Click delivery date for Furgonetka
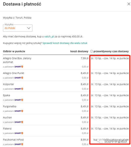131x147 pixels. tap(110, 106)
